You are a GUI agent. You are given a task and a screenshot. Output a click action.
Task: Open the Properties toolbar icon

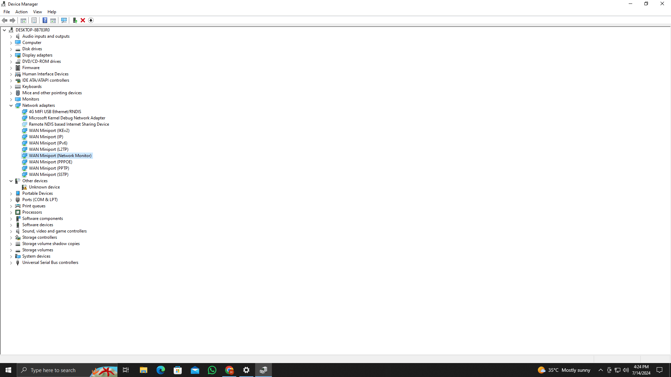34,20
